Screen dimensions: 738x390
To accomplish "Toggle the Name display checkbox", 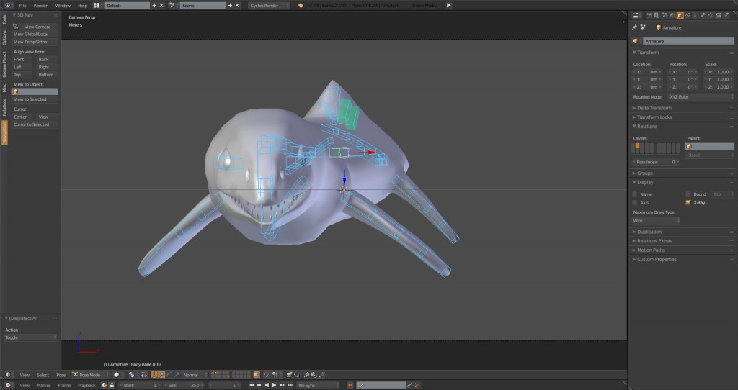I will click(x=635, y=194).
